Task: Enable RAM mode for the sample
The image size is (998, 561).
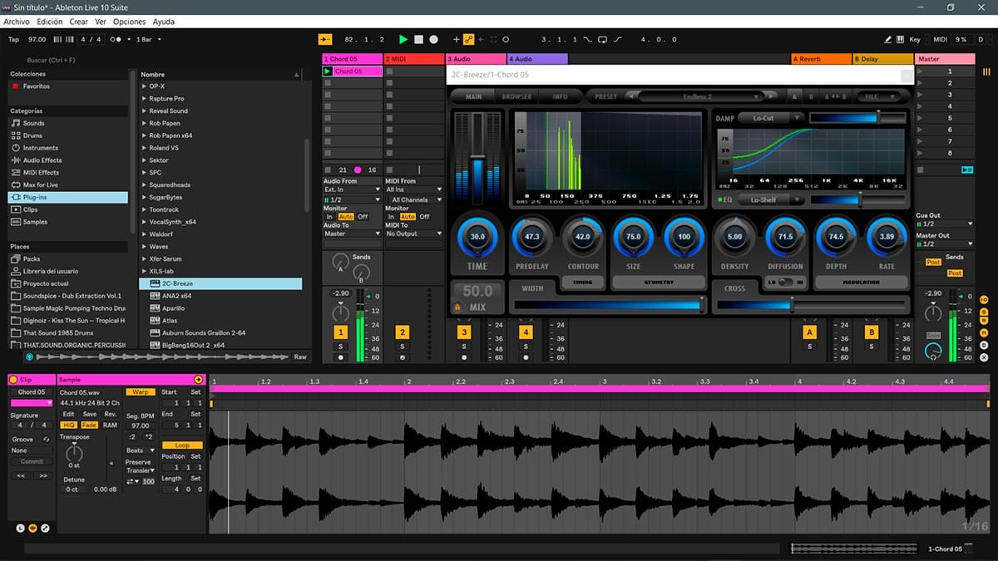Action: point(110,425)
